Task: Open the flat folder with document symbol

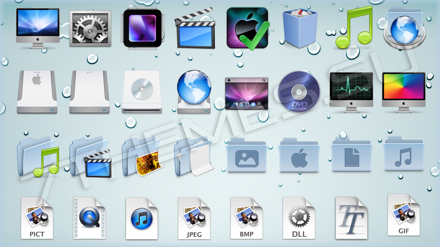Action: (352, 154)
